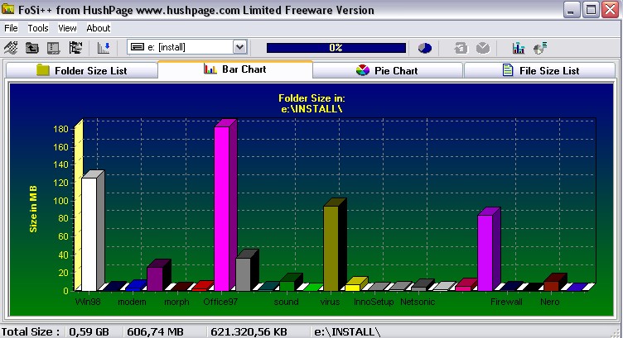Image resolution: width=623 pixels, height=338 pixels.
Task: Click the 'Total Size :' status label
Action: [31, 332]
